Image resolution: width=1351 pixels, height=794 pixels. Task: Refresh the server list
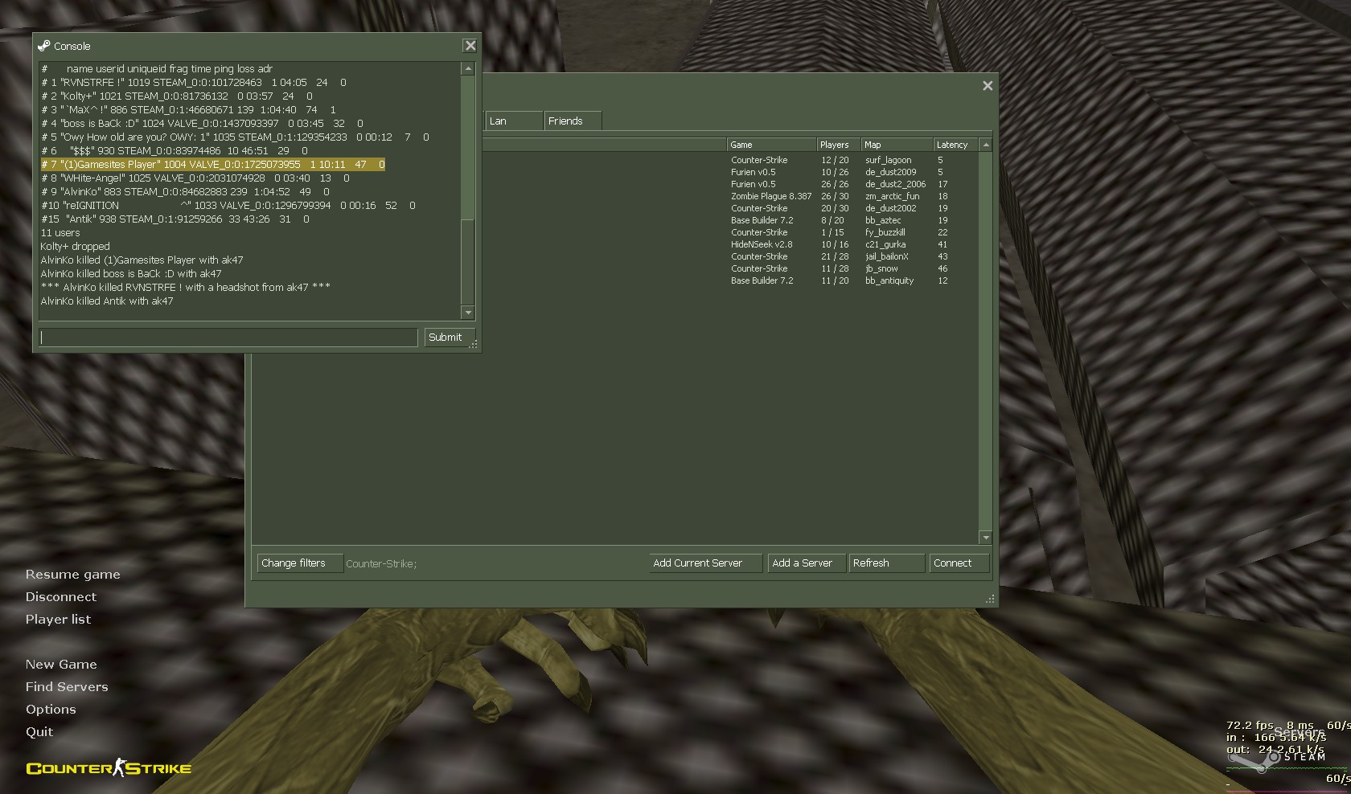pos(887,563)
